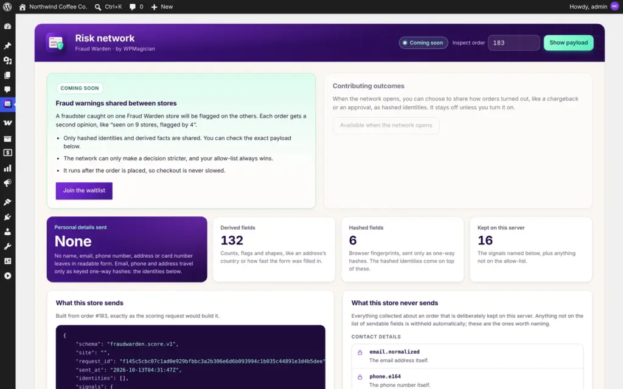Open Analytics from the bar chart icon

tap(7, 168)
